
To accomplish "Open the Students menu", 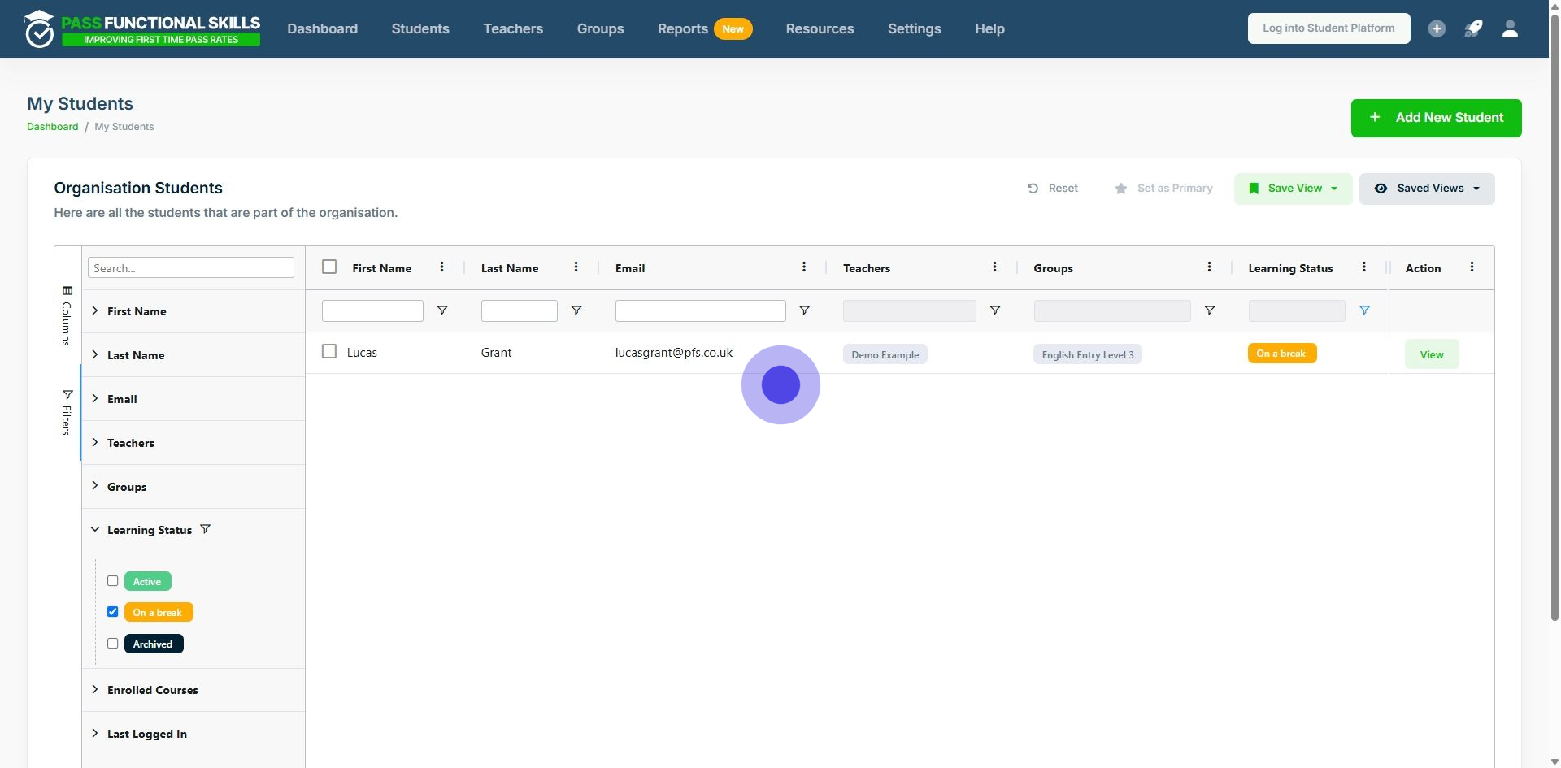I will pos(420,28).
